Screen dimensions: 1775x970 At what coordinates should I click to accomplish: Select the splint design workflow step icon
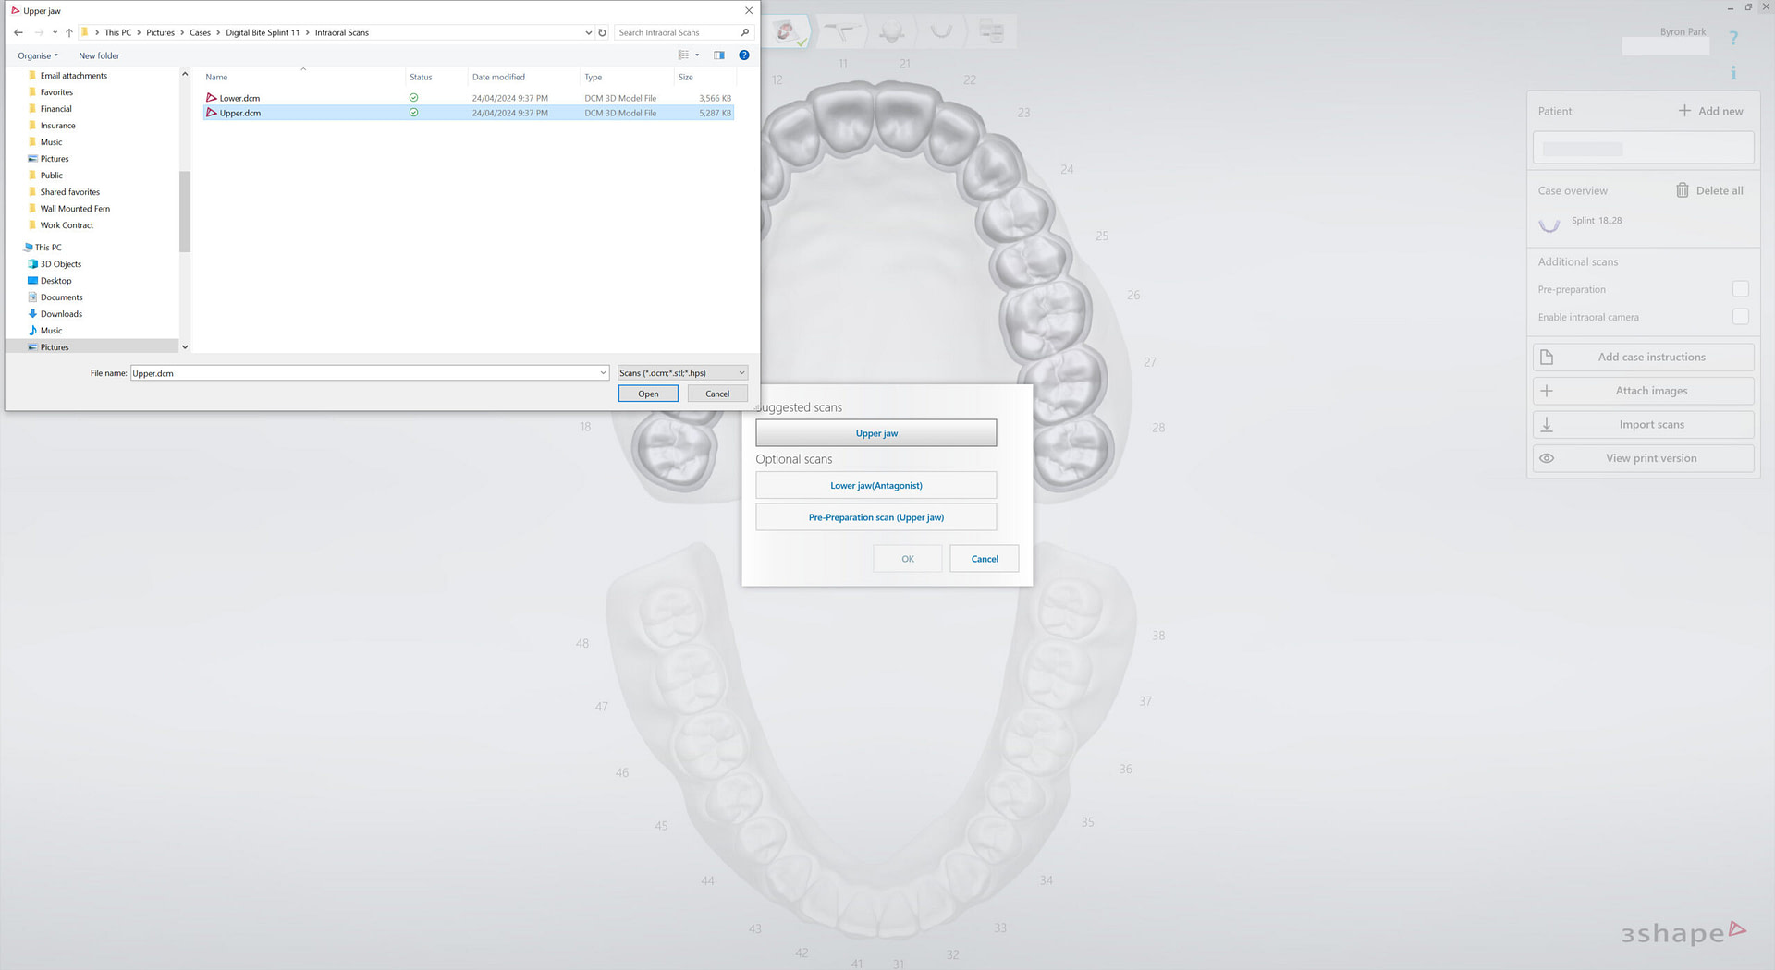tap(943, 30)
